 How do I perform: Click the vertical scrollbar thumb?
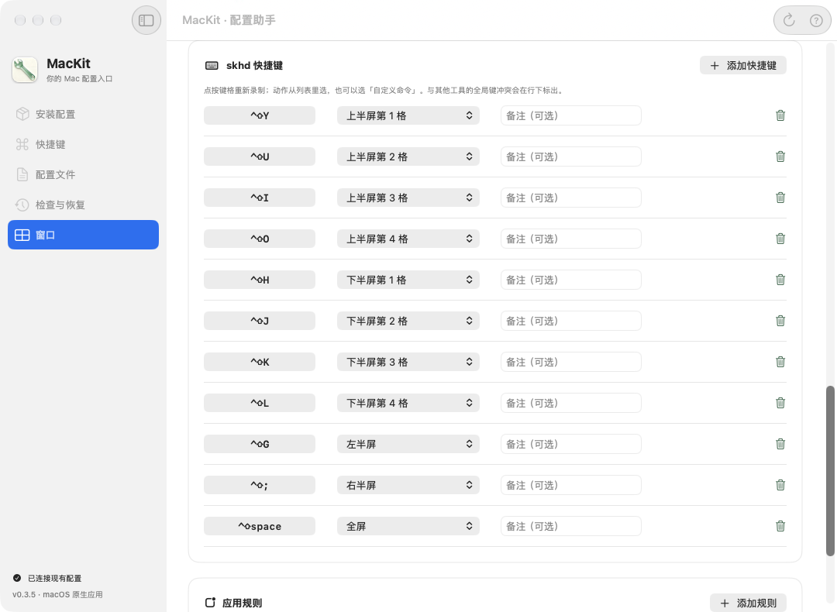pos(830,471)
